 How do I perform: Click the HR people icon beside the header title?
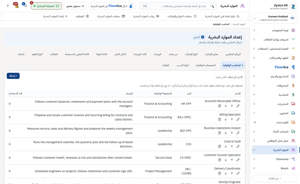242,6
